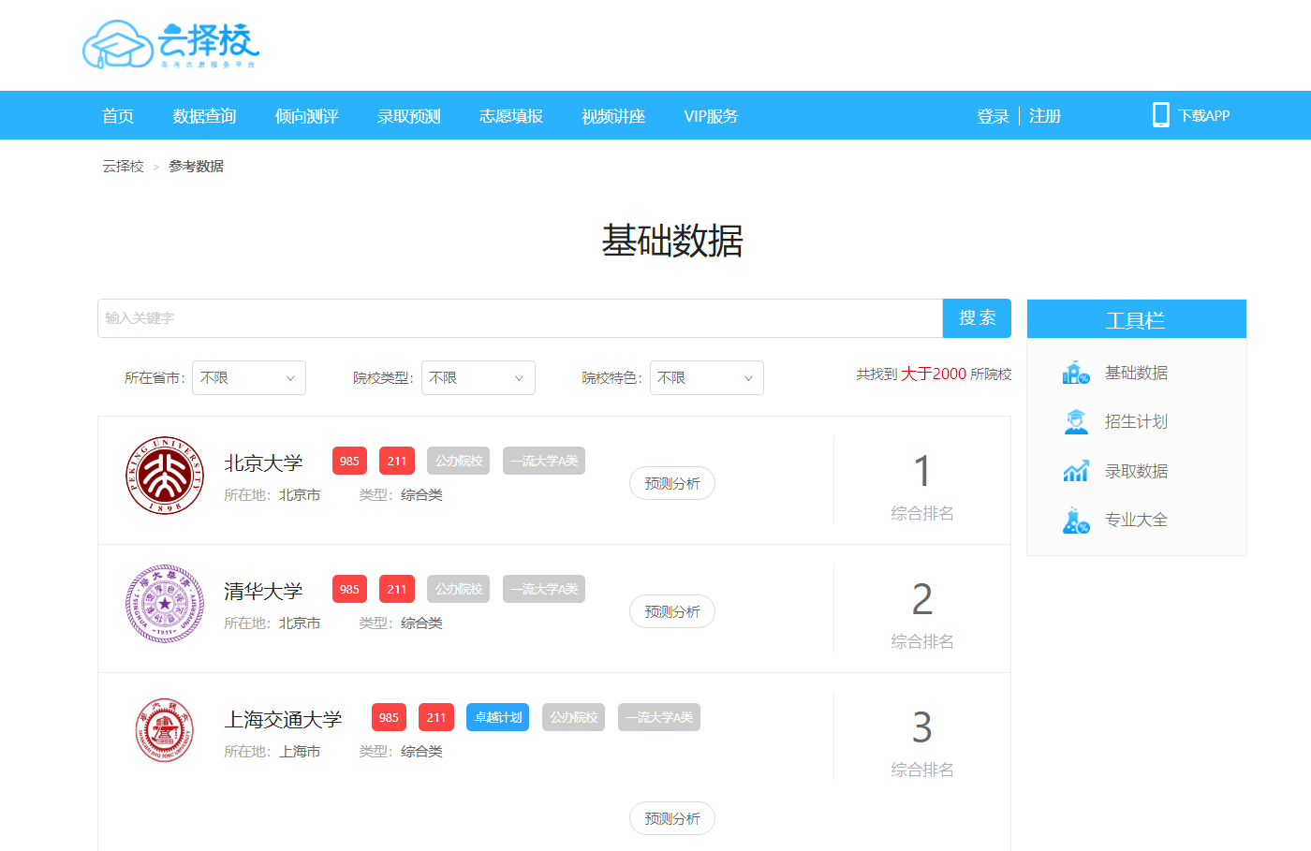
Task: Click 预测分析 for 清华大学
Action: click(672, 611)
